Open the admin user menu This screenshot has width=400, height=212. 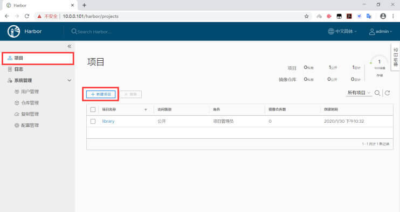pos(381,31)
